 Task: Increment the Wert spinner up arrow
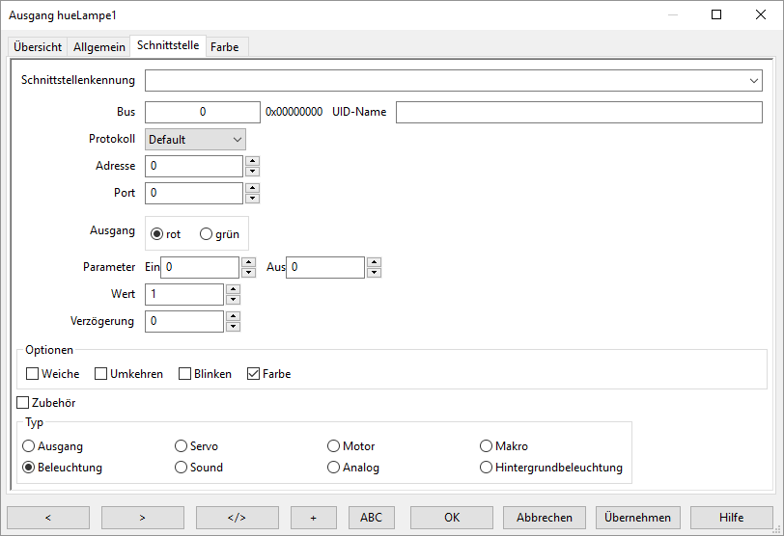[233, 288]
